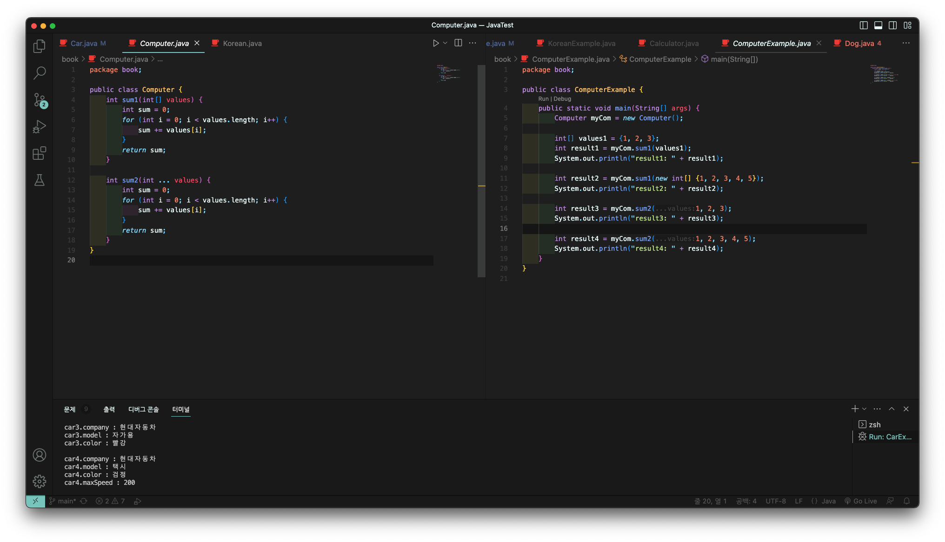Close the terminal panel
945x542 pixels.
coord(906,409)
